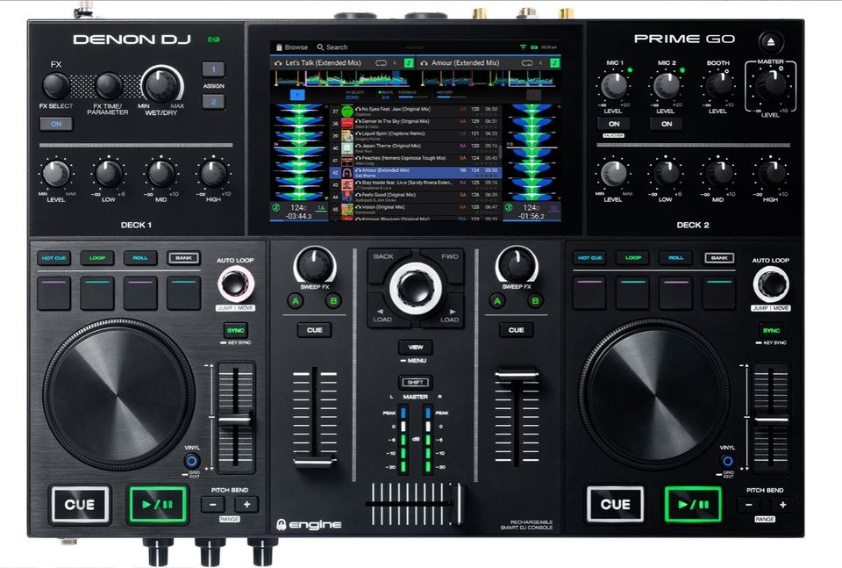Click the central browse encoder knob

click(416, 287)
